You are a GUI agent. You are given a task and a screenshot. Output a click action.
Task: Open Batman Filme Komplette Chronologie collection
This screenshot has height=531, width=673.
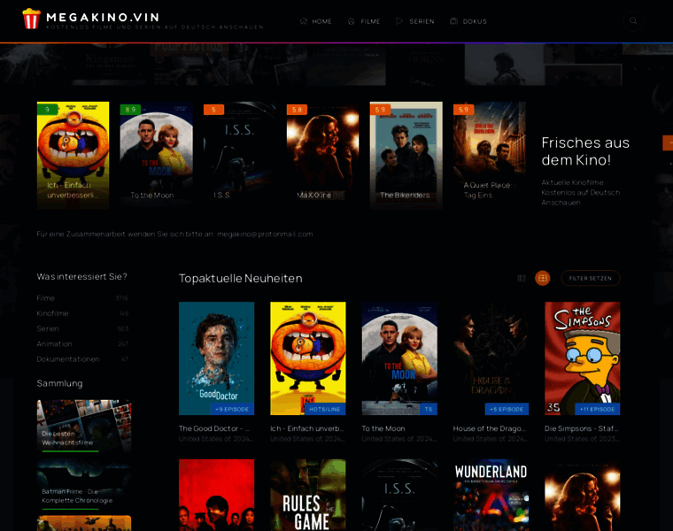pos(84,484)
